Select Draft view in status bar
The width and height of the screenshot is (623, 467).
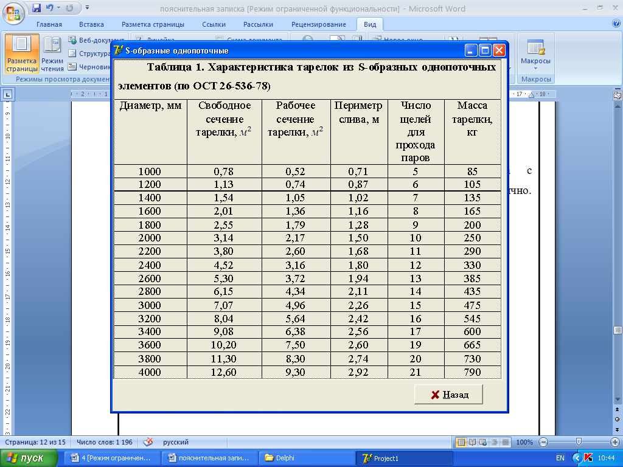[x=506, y=442]
